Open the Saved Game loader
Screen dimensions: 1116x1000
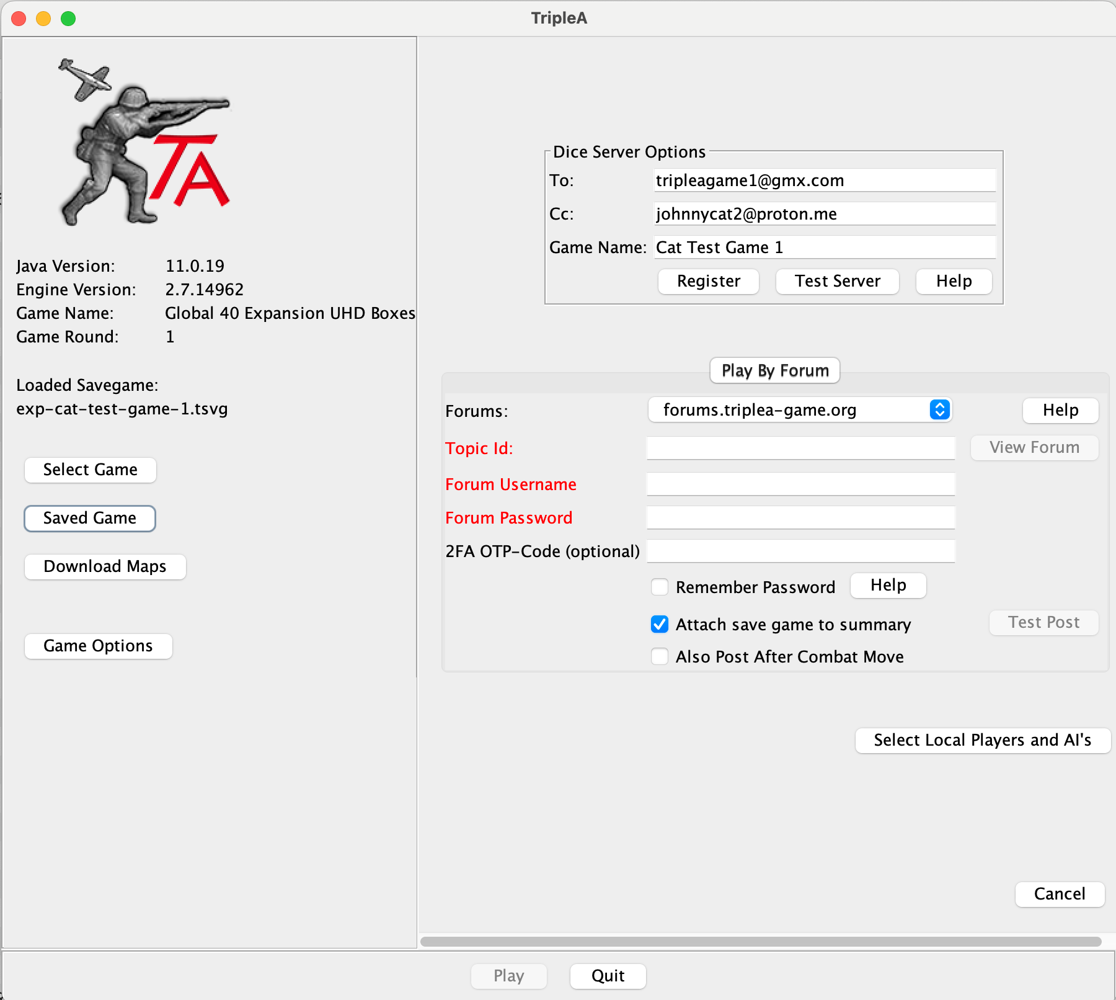pos(90,518)
